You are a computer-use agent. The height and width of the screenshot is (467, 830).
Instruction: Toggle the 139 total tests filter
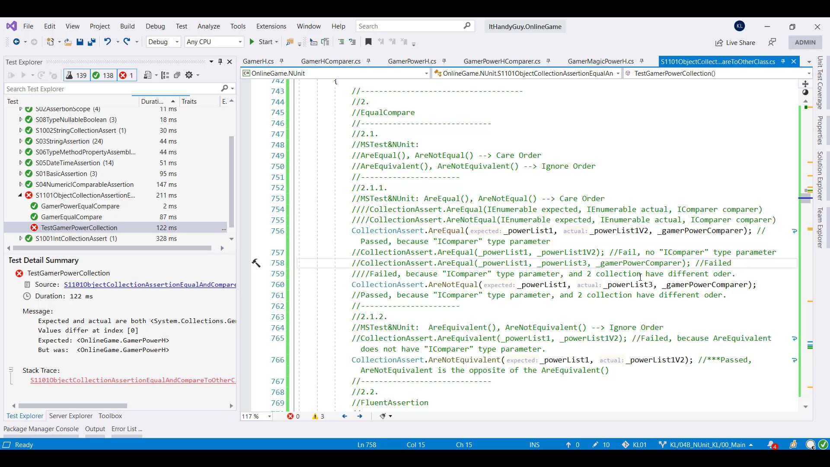click(x=76, y=75)
